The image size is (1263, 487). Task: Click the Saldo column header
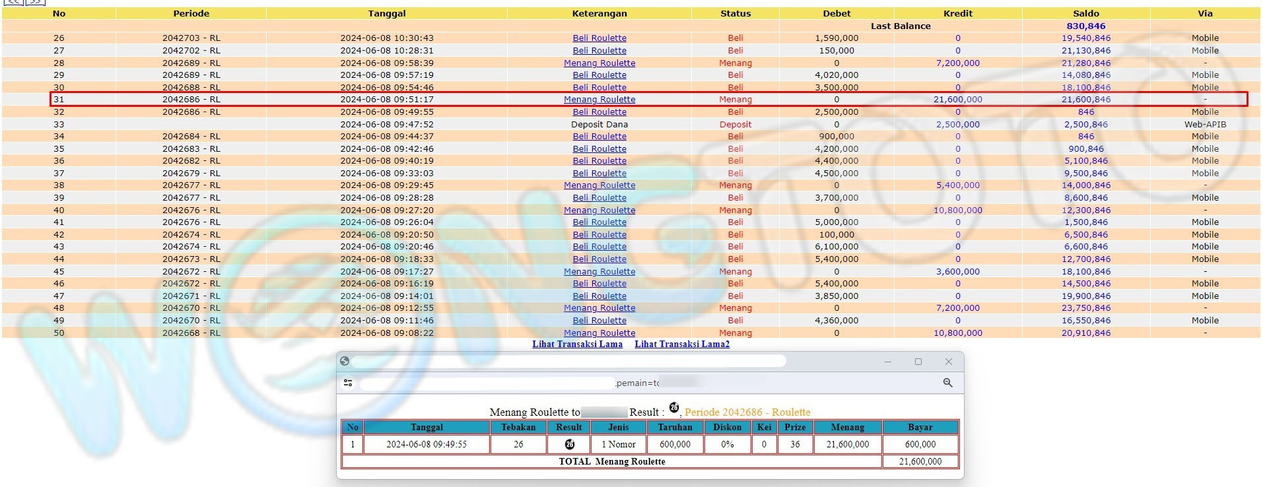click(x=1085, y=13)
